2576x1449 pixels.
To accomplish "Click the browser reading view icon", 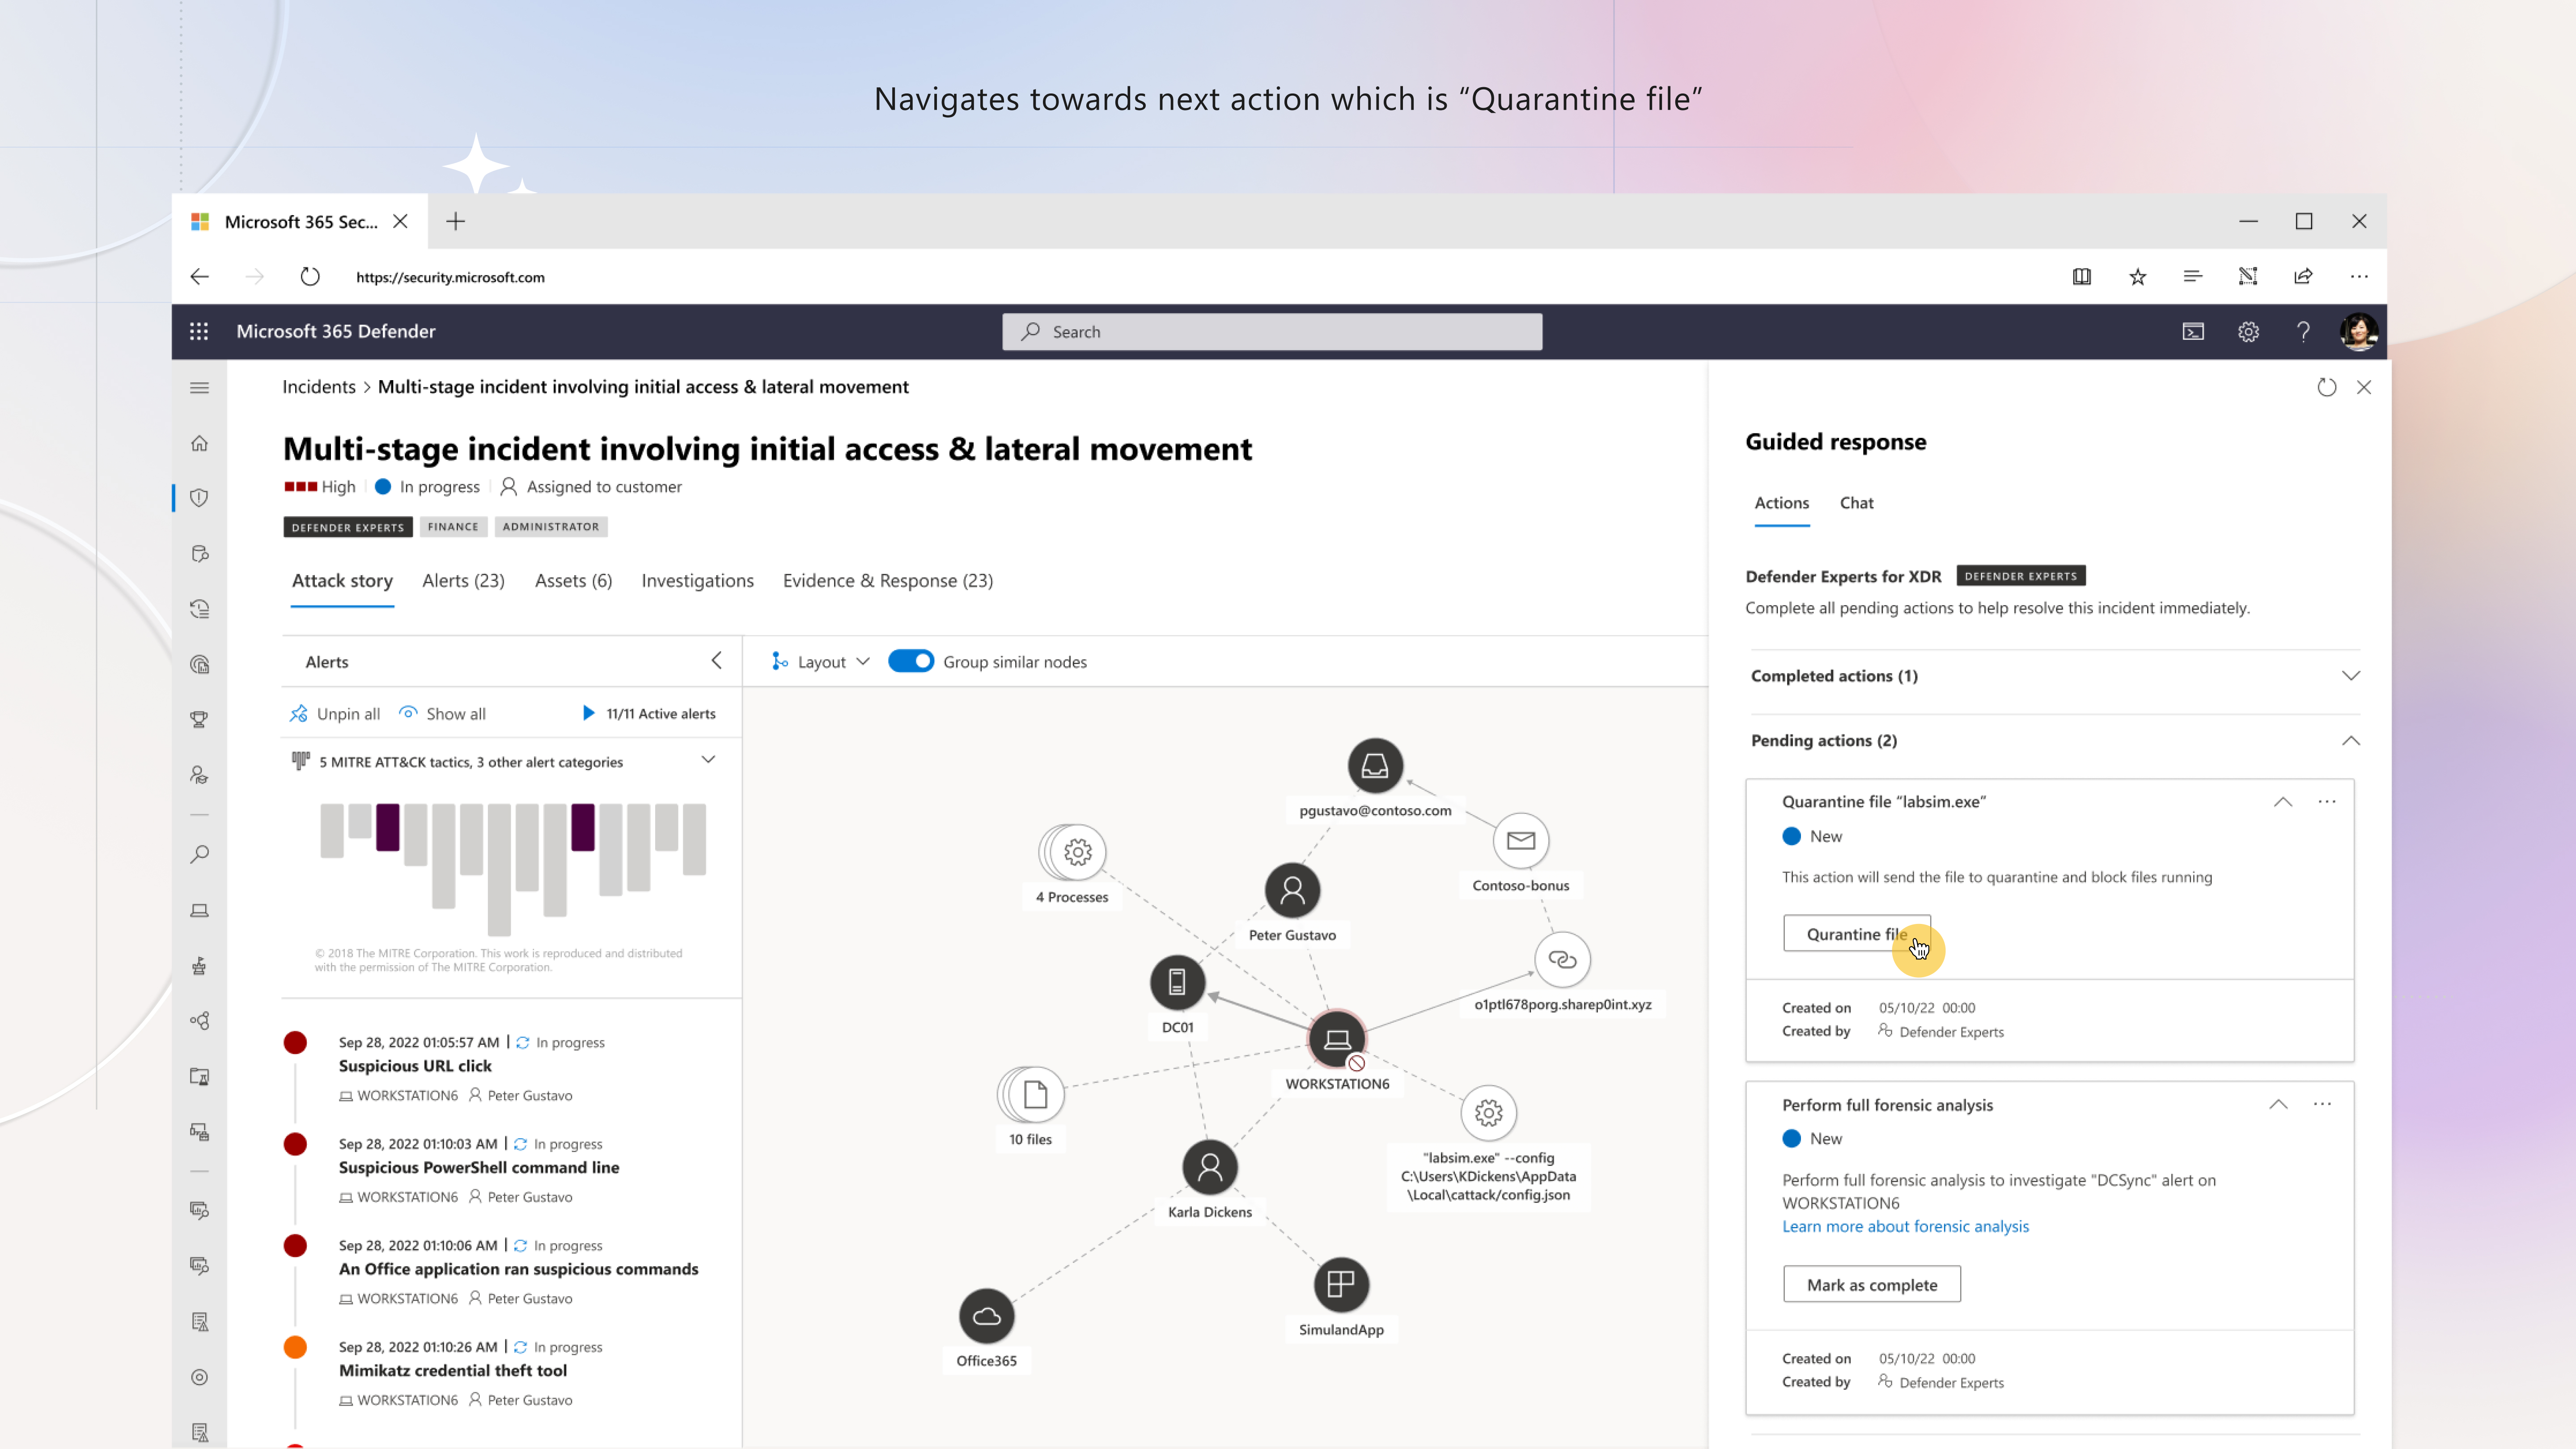I will (x=2081, y=277).
